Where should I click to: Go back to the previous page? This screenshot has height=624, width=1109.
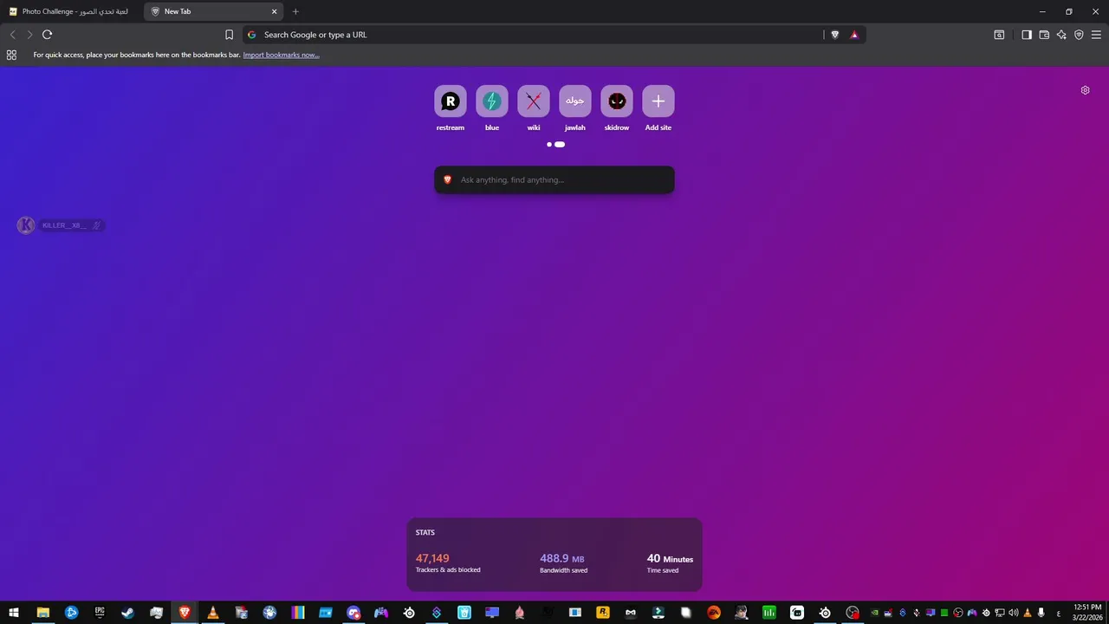[x=12, y=35]
